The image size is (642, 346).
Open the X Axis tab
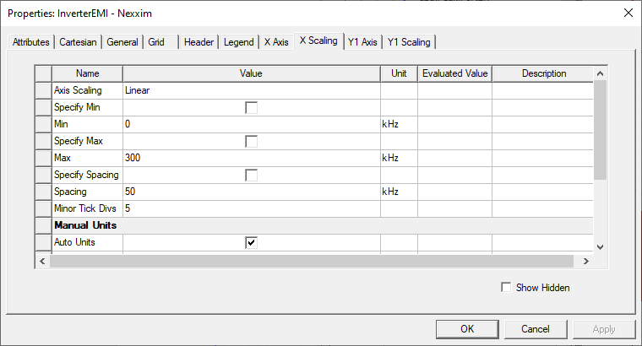pos(276,42)
